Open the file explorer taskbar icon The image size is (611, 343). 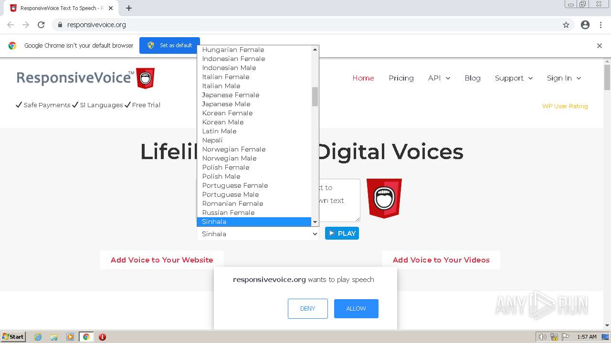[54, 337]
